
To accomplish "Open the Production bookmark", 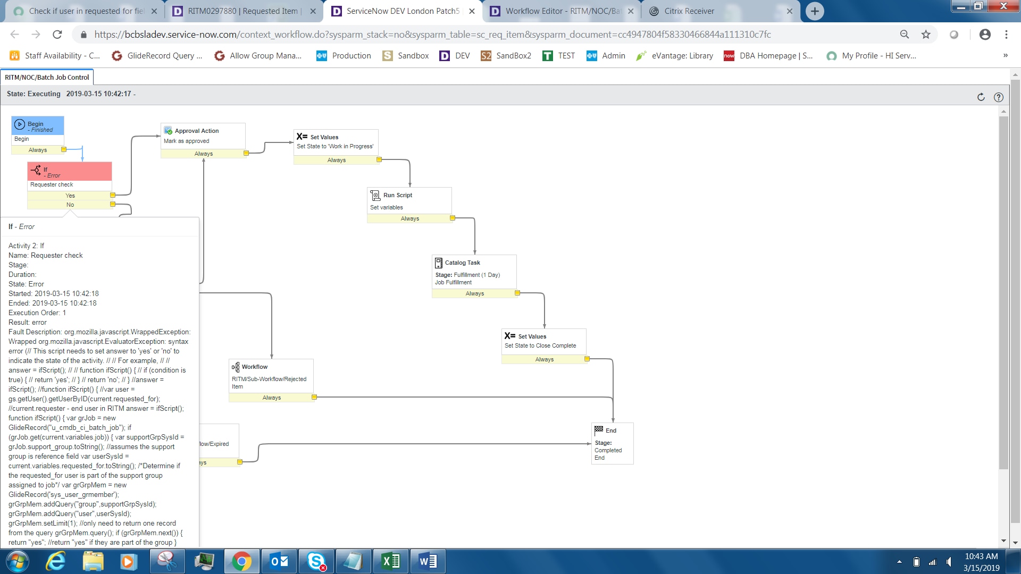I will tap(344, 56).
